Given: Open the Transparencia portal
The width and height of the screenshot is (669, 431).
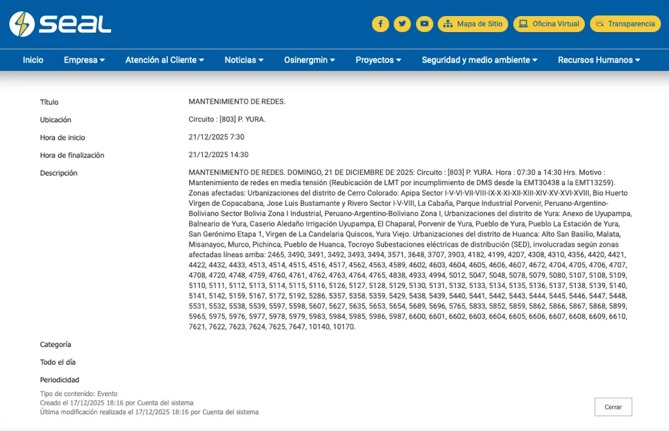Looking at the screenshot, I should click(x=625, y=24).
